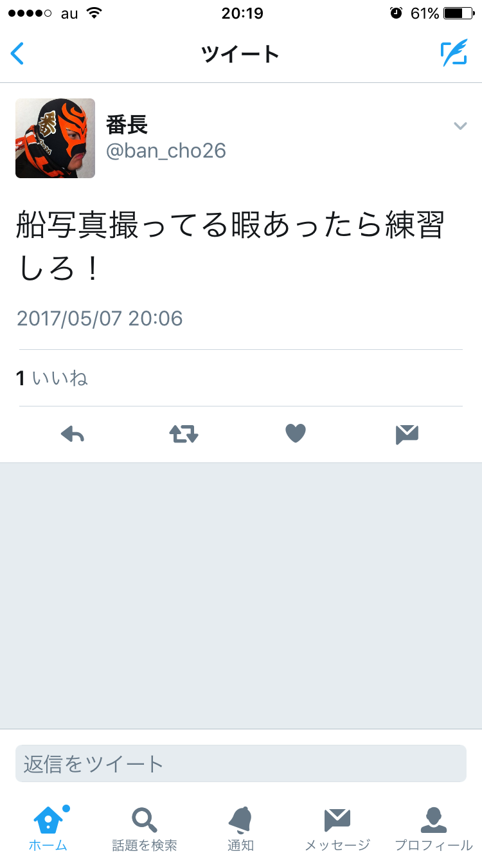Tap the back arrow icon
The width and height of the screenshot is (482, 858).
(17, 54)
